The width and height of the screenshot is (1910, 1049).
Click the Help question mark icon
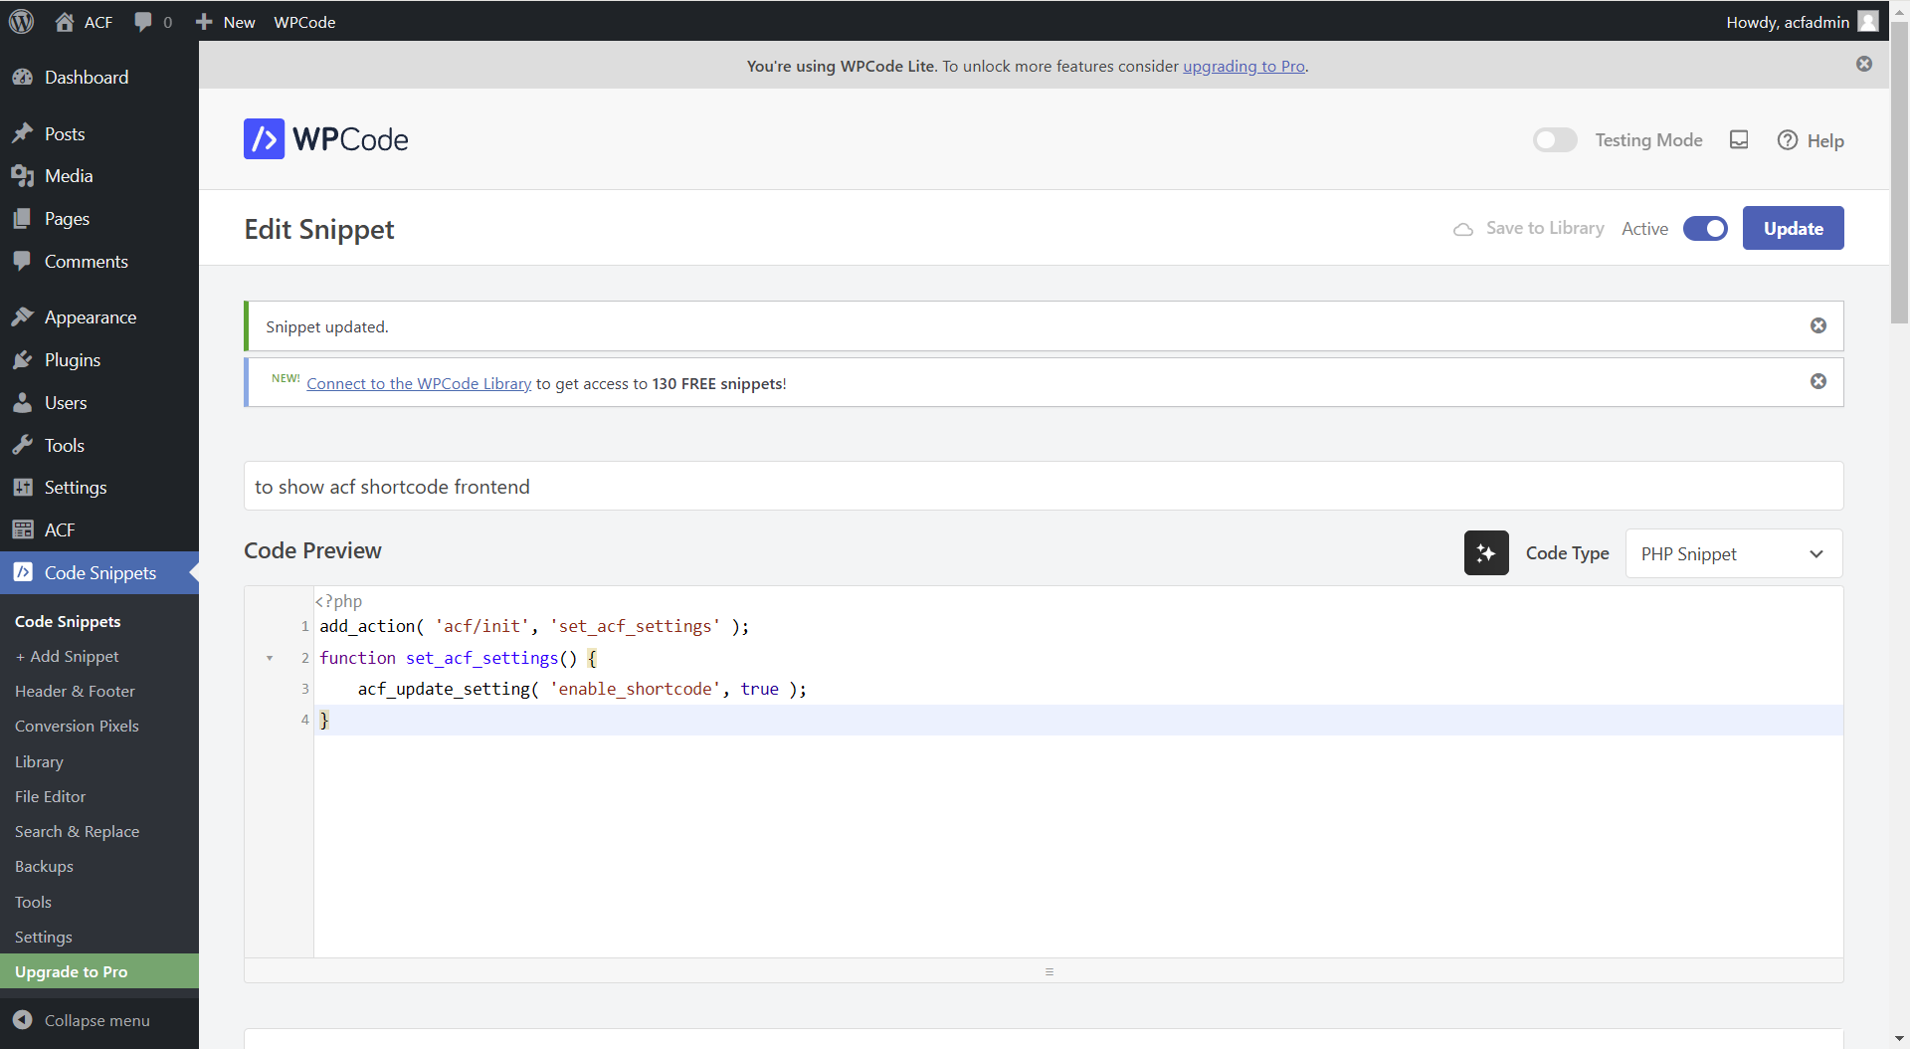[x=1788, y=140]
